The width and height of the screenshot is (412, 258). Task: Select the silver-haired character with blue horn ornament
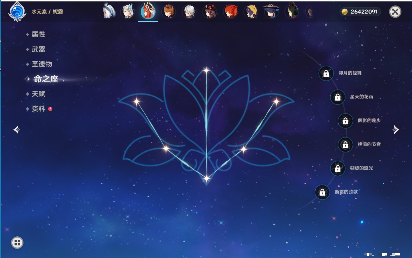point(128,12)
